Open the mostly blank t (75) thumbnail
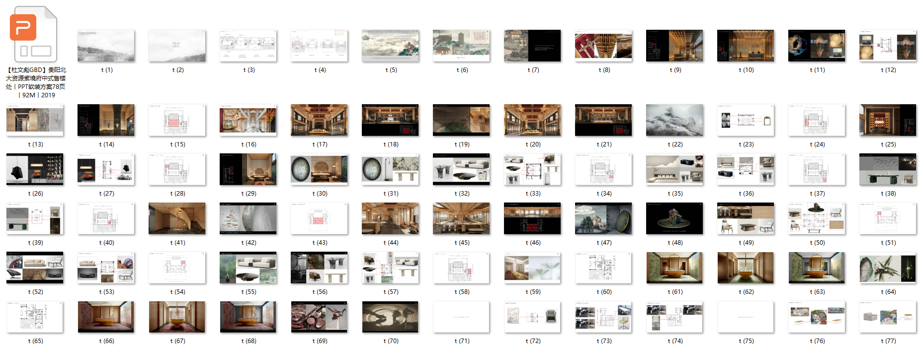 click(746, 317)
